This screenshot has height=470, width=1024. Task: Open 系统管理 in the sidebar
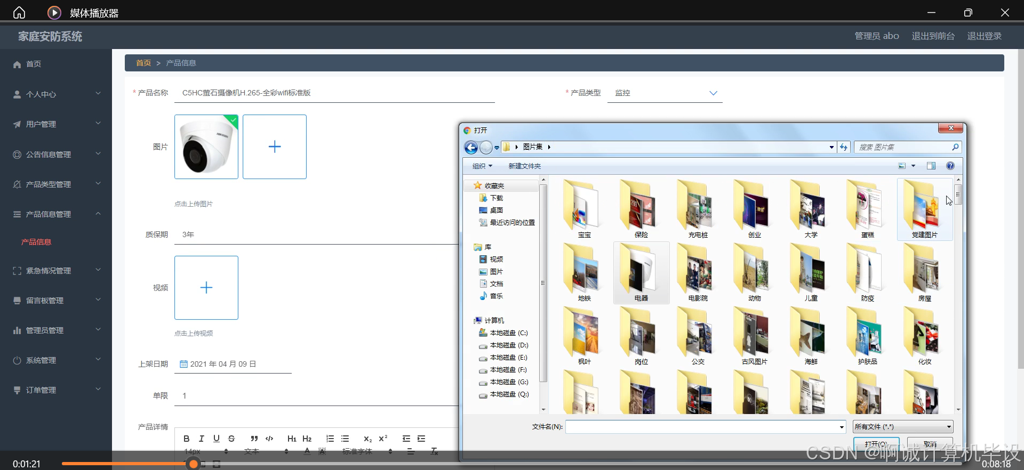click(56, 360)
